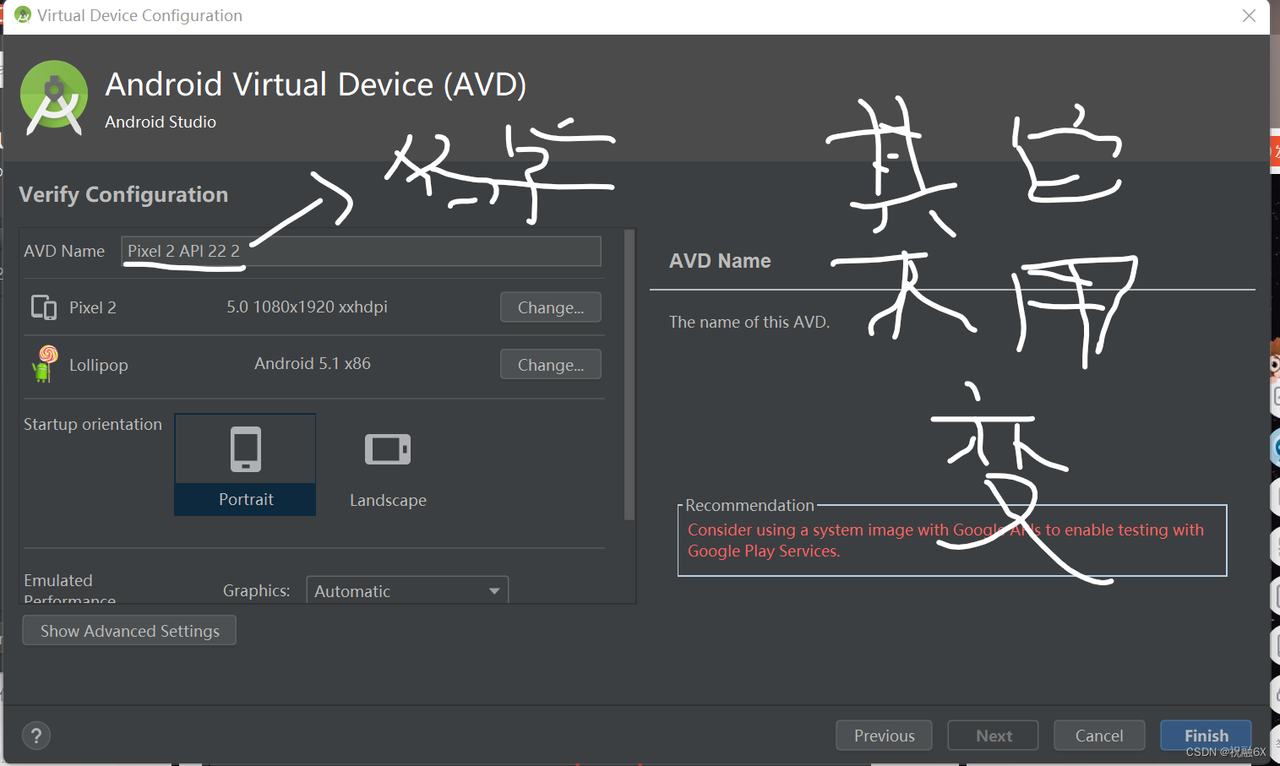Click the 'Verify Configuration' heading
Screen dimensions: 1280x766
[x=123, y=194]
